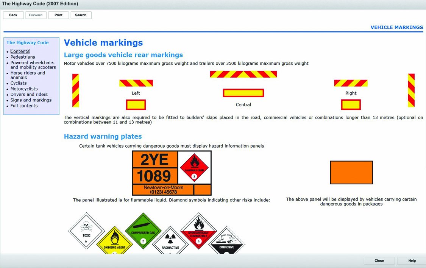Open Powered wheelchairs and mobility scooters

[33, 65]
